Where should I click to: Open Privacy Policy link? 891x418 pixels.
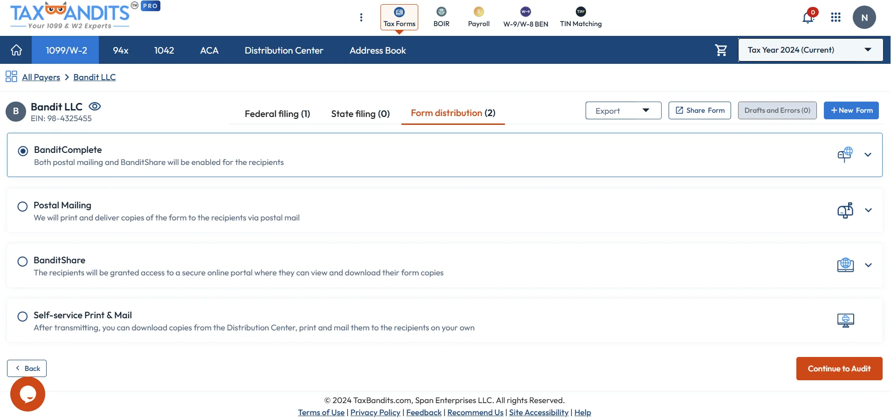click(x=375, y=412)
